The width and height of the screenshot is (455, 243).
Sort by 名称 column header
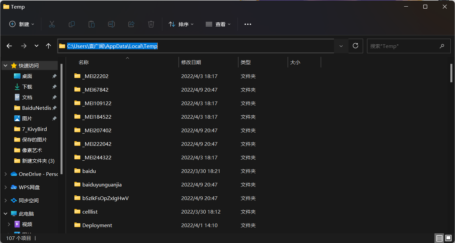(84, 62)
